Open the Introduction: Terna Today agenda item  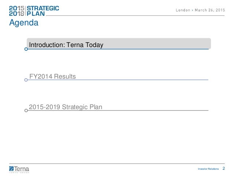point(66,45)
